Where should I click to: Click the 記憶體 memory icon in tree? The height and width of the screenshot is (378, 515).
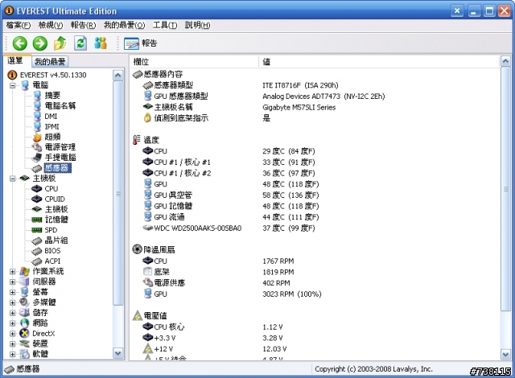pyautogui.click(x=37, y=220)
